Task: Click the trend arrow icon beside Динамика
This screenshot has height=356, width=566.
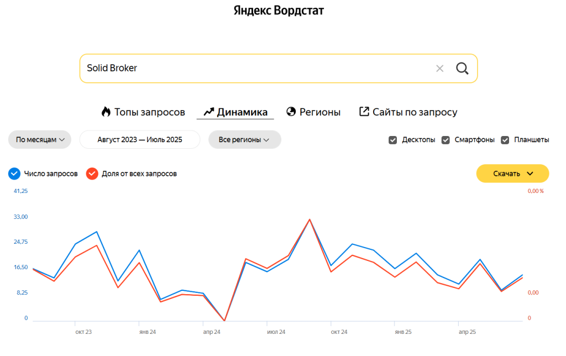Action: click(208, 112)
